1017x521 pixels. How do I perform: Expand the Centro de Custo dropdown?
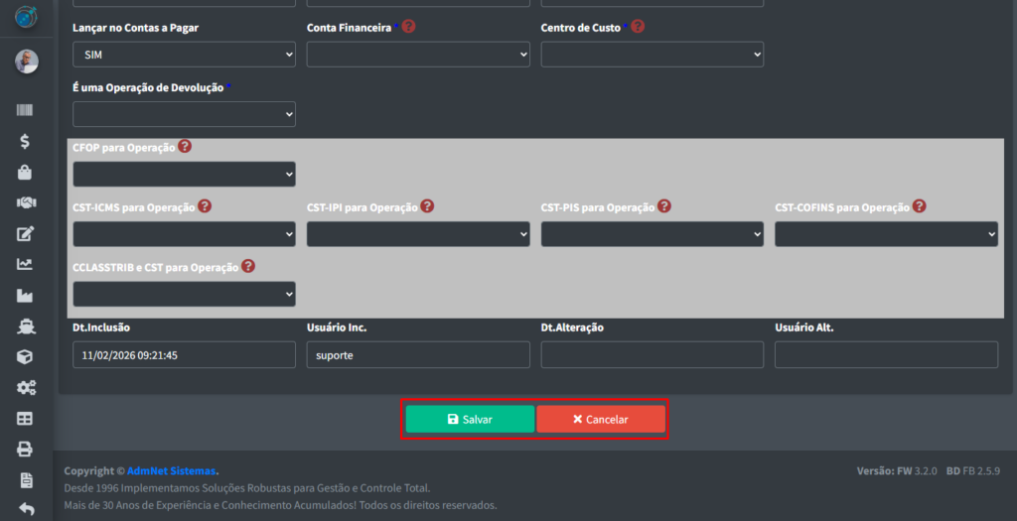(652, 55)
